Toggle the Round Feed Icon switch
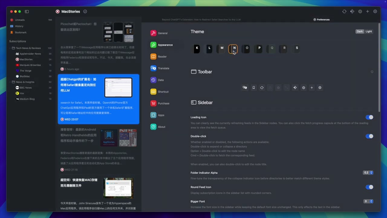 point(369,187)
